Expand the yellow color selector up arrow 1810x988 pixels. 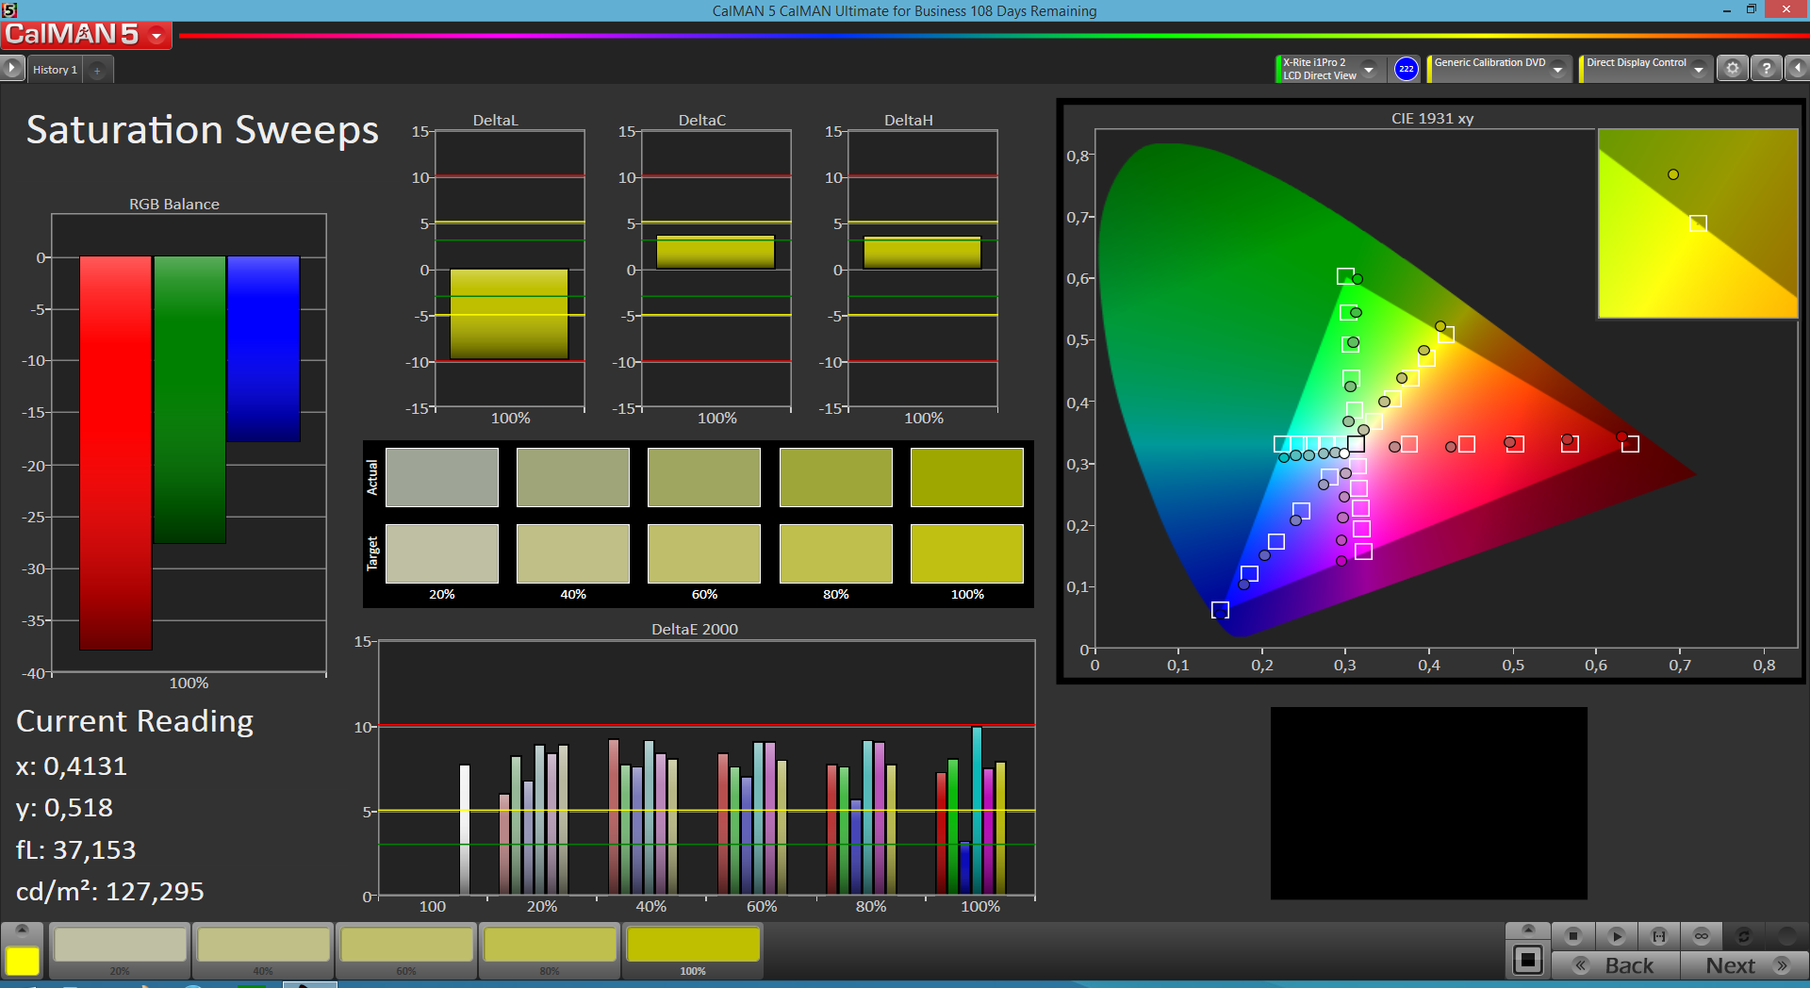tap(23, 930)
